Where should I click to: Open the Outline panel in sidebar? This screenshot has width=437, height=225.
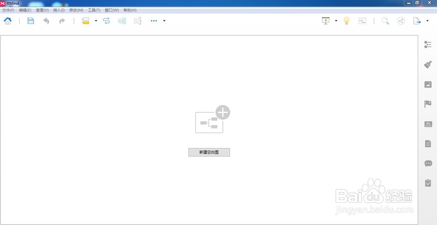point(428,44)
